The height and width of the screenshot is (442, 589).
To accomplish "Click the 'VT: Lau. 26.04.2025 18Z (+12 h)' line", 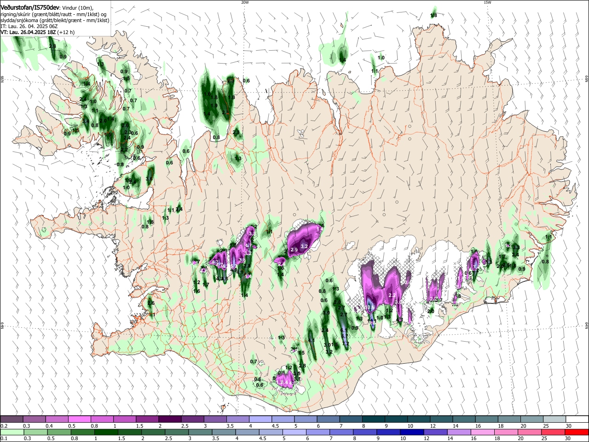I will (x=37, y=33).
